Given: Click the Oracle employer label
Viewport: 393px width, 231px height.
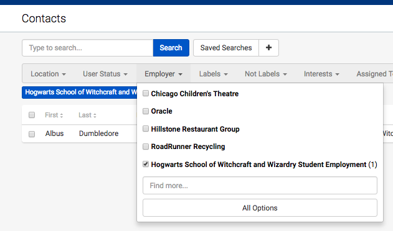Looking at the screenshot, I should [x=162, y=111].
